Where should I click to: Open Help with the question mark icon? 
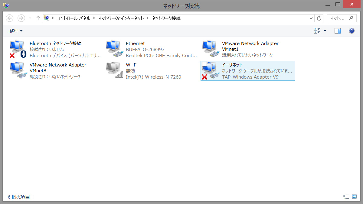(x=352, y=31)
